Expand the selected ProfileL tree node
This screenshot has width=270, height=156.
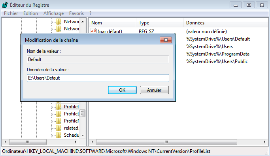[x=52, y=107]
